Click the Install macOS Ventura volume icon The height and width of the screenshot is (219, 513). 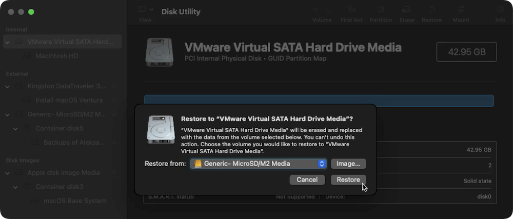pyautogui.click(x=27, y=100)
